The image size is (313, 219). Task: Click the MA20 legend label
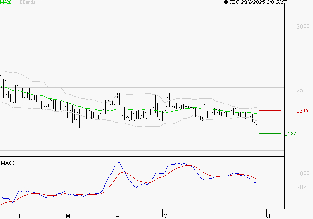pyautogui.click(x=6, y=3)
